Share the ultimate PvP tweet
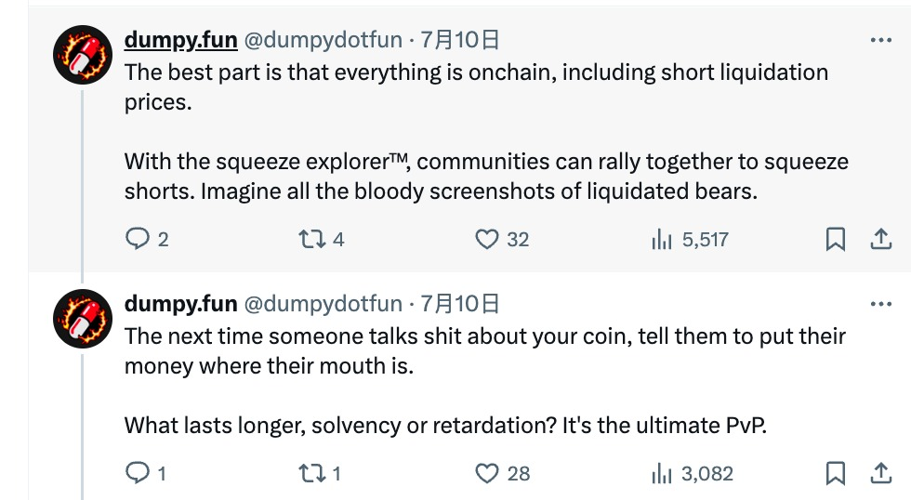This screenshot has width=911, height=500. click(x=879, y=474)
